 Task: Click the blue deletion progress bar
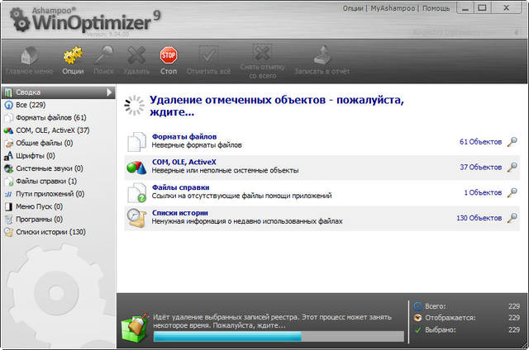279,336
